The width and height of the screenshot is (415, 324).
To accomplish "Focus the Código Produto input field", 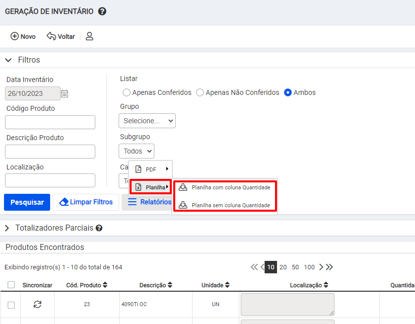I will 50,122.
